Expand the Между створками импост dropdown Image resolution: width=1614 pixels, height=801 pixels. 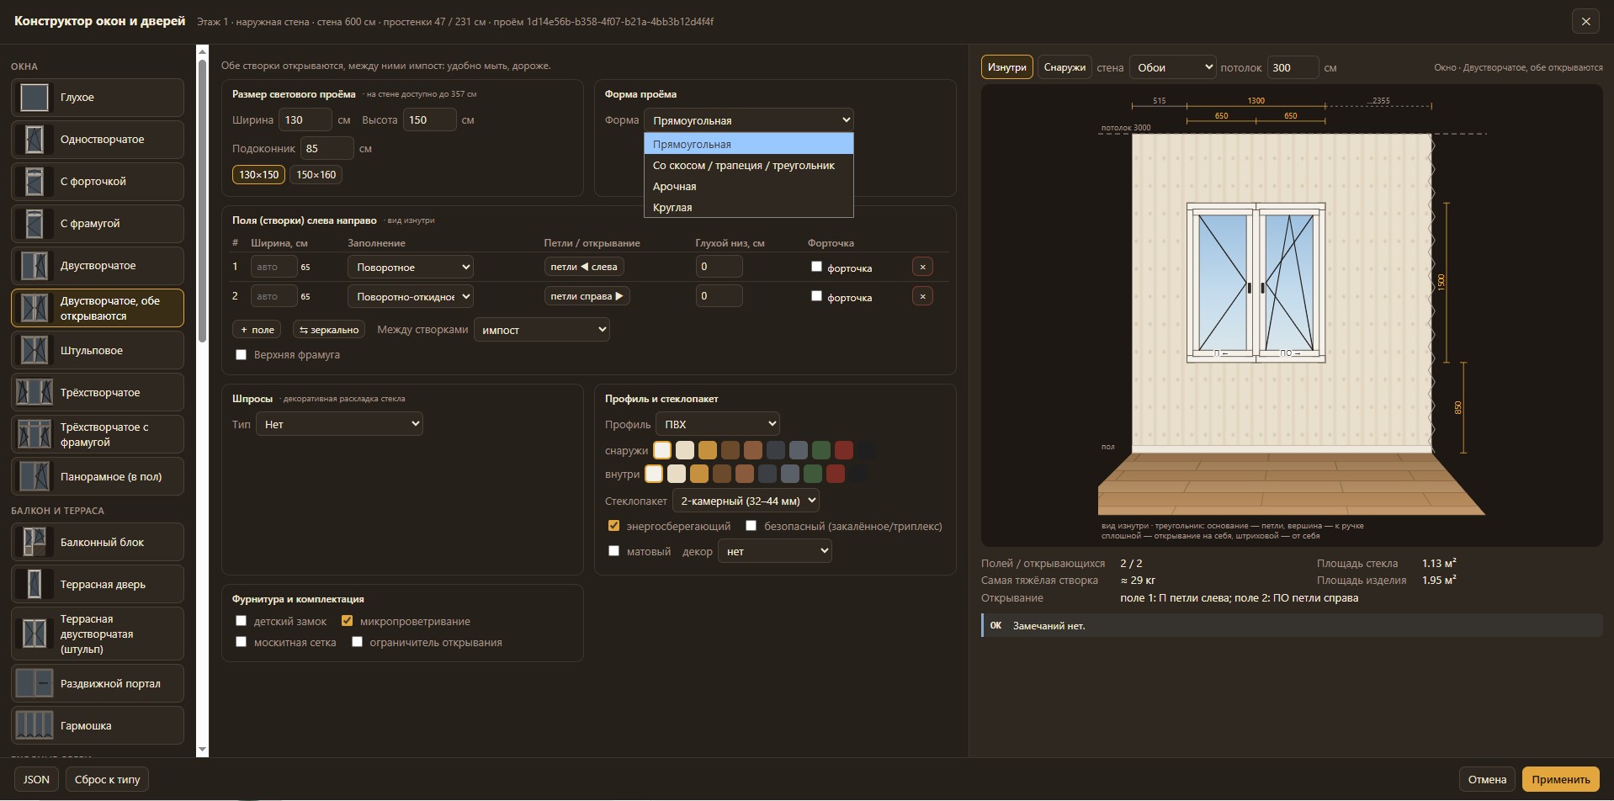click(x=542, y=330)
